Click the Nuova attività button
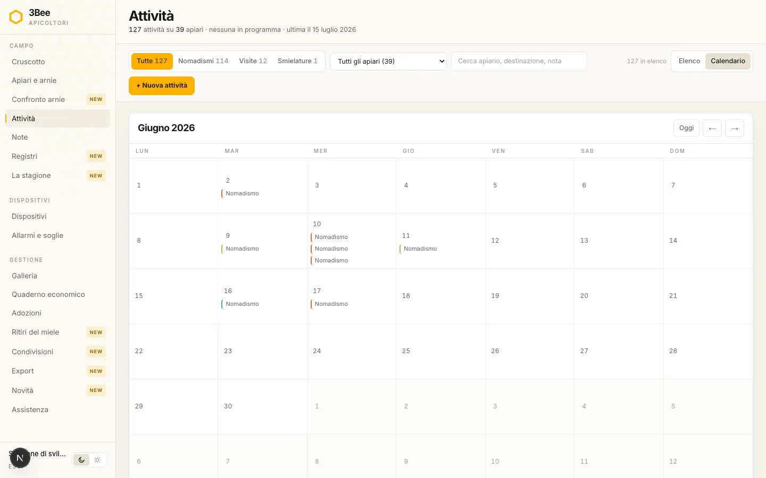 [x=162, y=86]
